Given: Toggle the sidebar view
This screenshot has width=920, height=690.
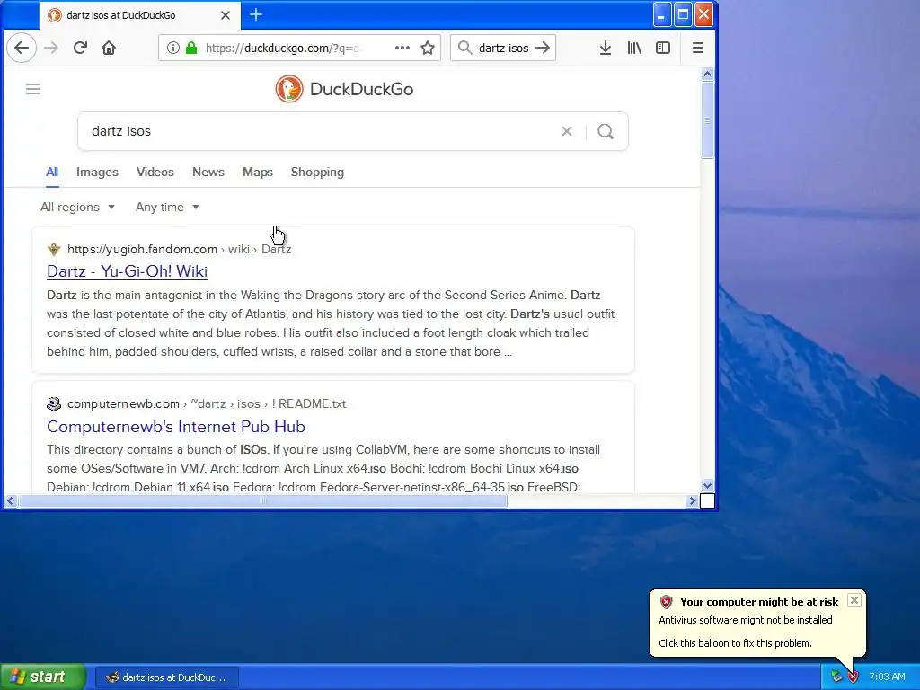Looking at the screenshot, I should click(x=663, y=48).
